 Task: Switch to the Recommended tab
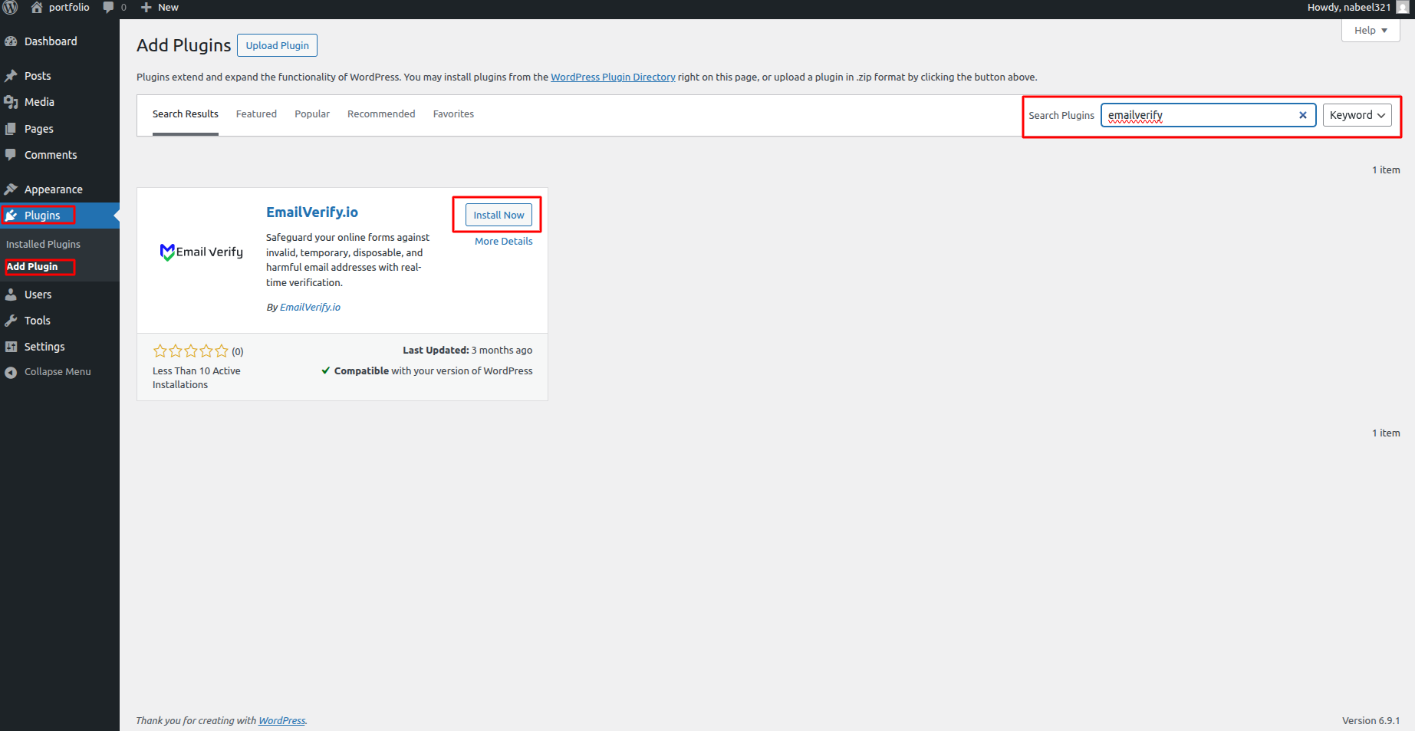[381, 114]
